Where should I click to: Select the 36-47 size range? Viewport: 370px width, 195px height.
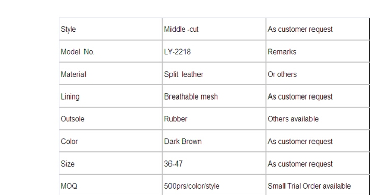[174, 164]
